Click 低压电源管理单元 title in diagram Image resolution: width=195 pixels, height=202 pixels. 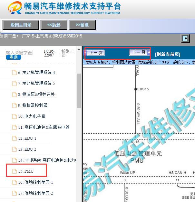tap(138, 154)
